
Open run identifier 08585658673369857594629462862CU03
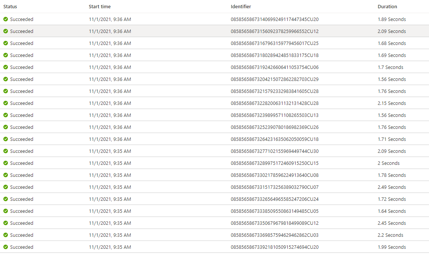pos(275,235)
